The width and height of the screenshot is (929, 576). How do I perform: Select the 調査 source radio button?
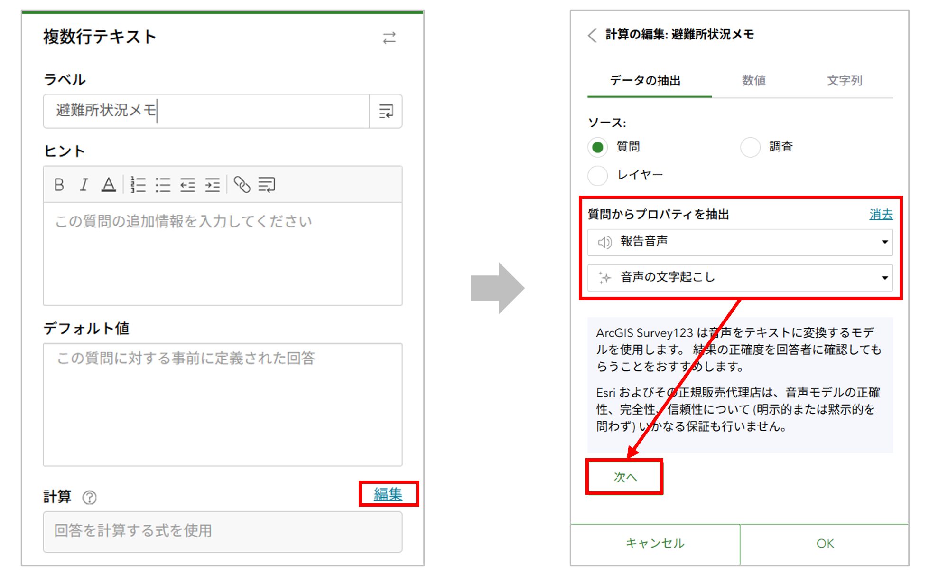(x=750, y=147)
